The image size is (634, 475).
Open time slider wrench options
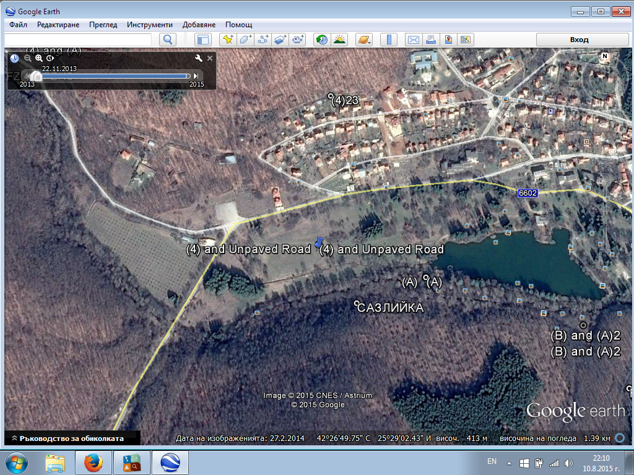click(199, 58)
